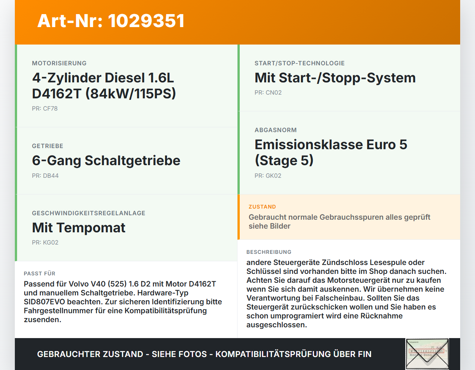This screenshot has width=475, height=370.
Task: Click the label "GESCHWINDIGKEITSREGELANLAGE"
Action: pyautogui.click(x=89, y=213)
